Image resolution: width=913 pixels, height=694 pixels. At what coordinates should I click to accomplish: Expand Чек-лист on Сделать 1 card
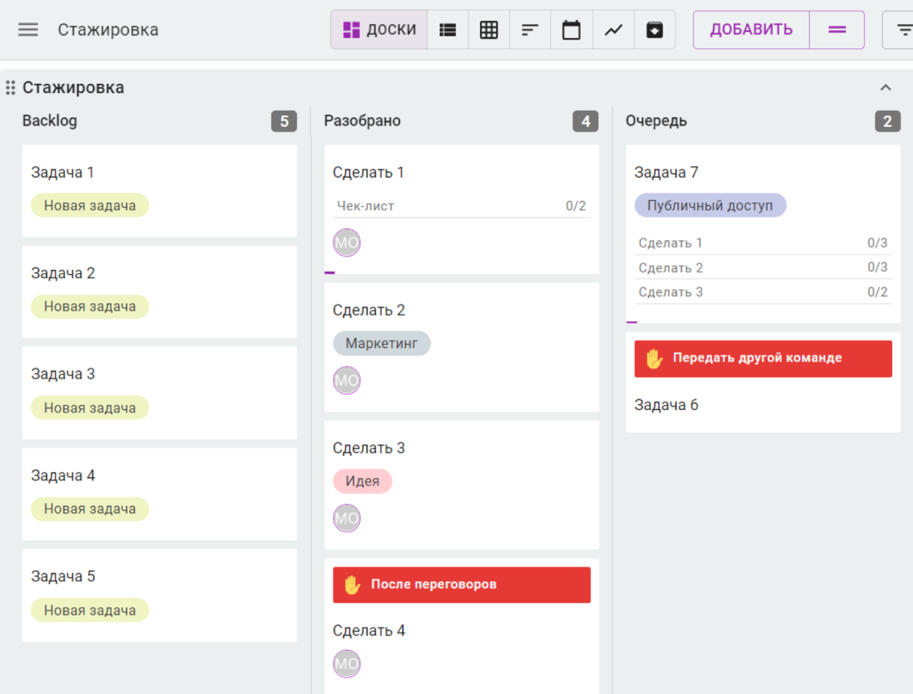(x=461, y=206)
